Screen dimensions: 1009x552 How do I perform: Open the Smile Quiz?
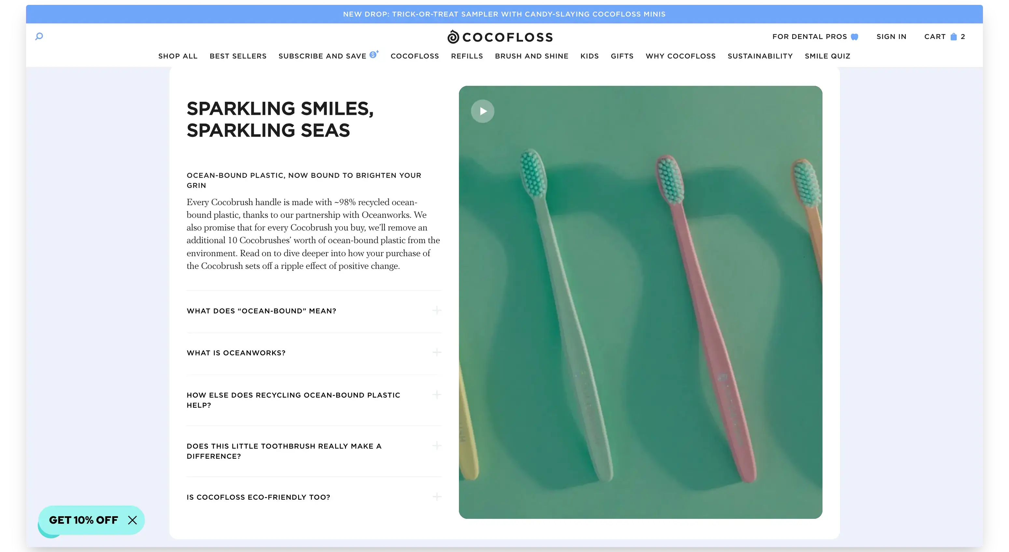827,56
